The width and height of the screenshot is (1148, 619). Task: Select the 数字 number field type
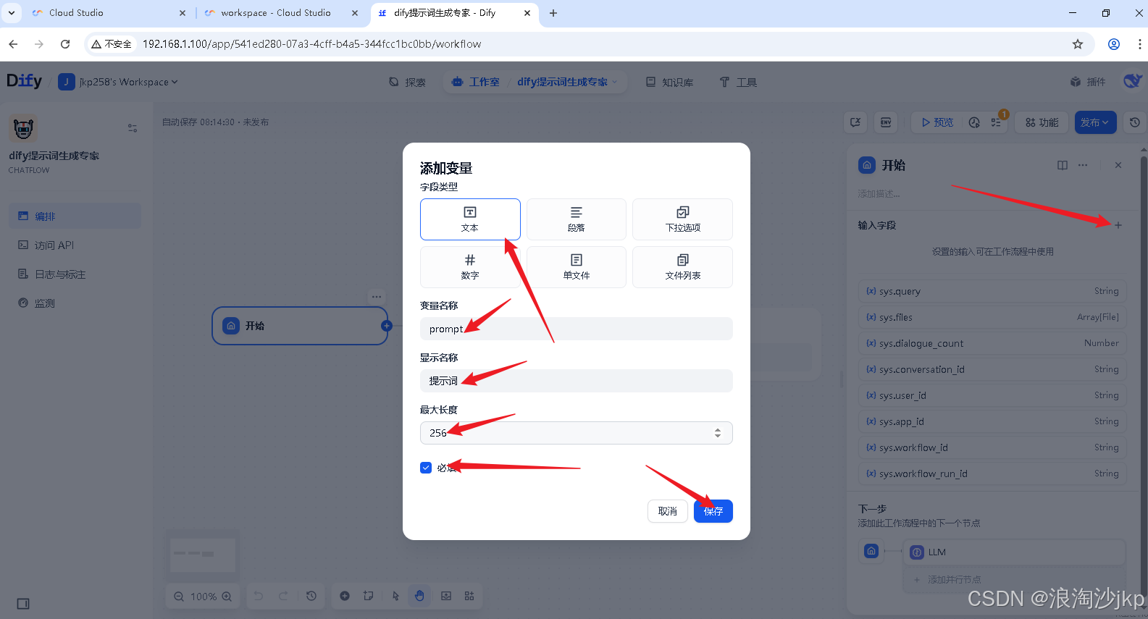click(470, 267)
